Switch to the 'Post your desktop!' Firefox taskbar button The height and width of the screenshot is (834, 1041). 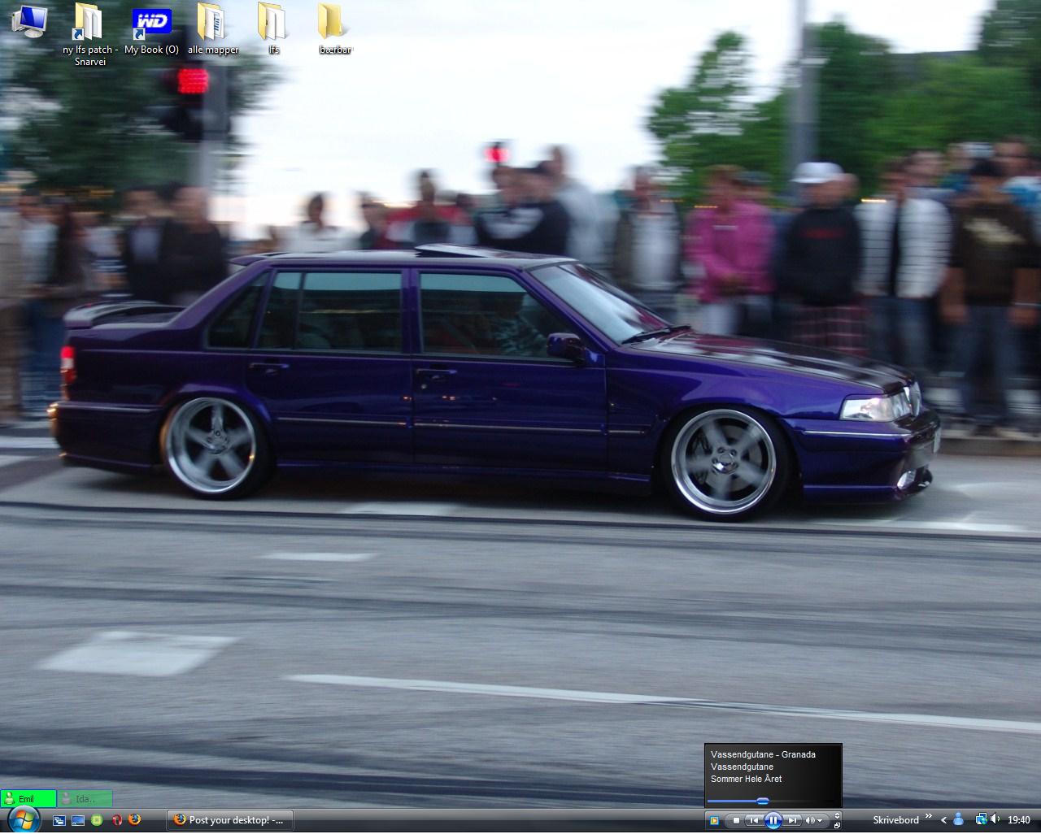click(230, 820)
